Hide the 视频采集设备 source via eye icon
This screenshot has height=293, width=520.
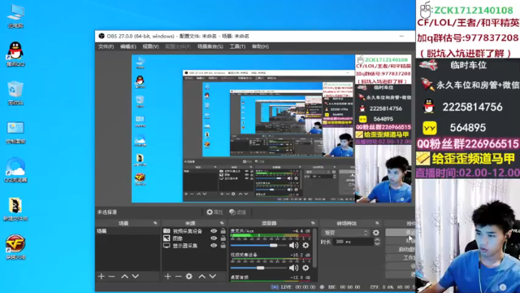[x=214, y=231]
